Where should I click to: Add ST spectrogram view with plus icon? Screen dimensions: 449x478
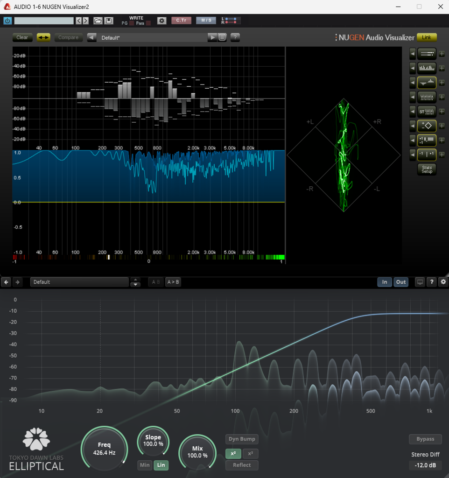click(x=442, y=111)
